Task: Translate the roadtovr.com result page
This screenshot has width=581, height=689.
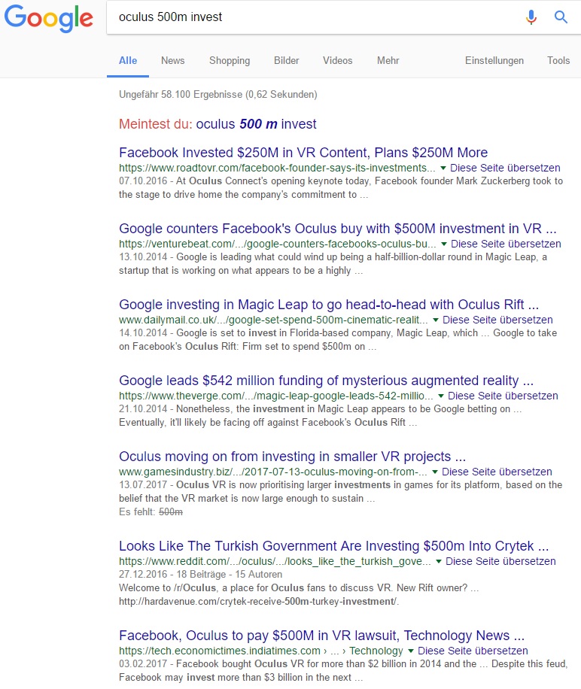Action: tap(505, 168)
